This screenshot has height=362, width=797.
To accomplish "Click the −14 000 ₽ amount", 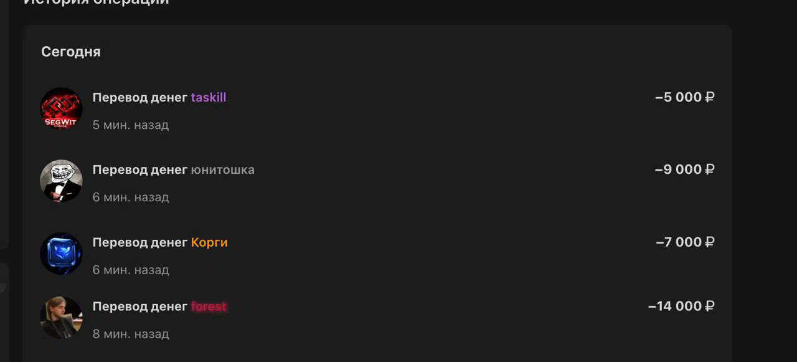I will [x=681, y=306].
